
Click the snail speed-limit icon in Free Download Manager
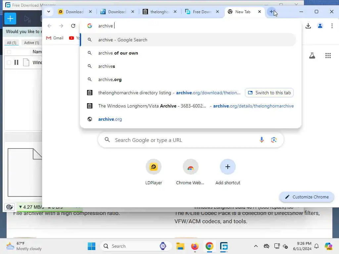coord(10,207)
